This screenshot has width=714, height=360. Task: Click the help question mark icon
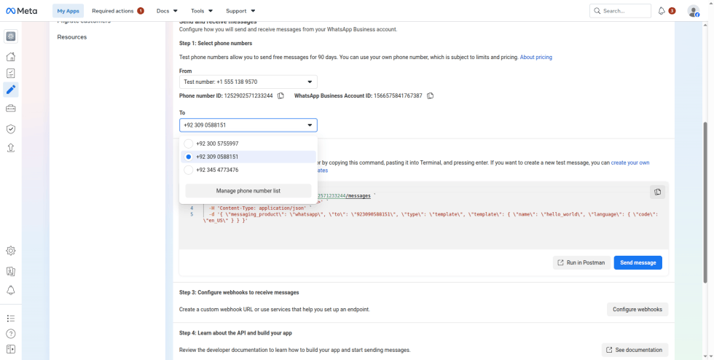11,334
